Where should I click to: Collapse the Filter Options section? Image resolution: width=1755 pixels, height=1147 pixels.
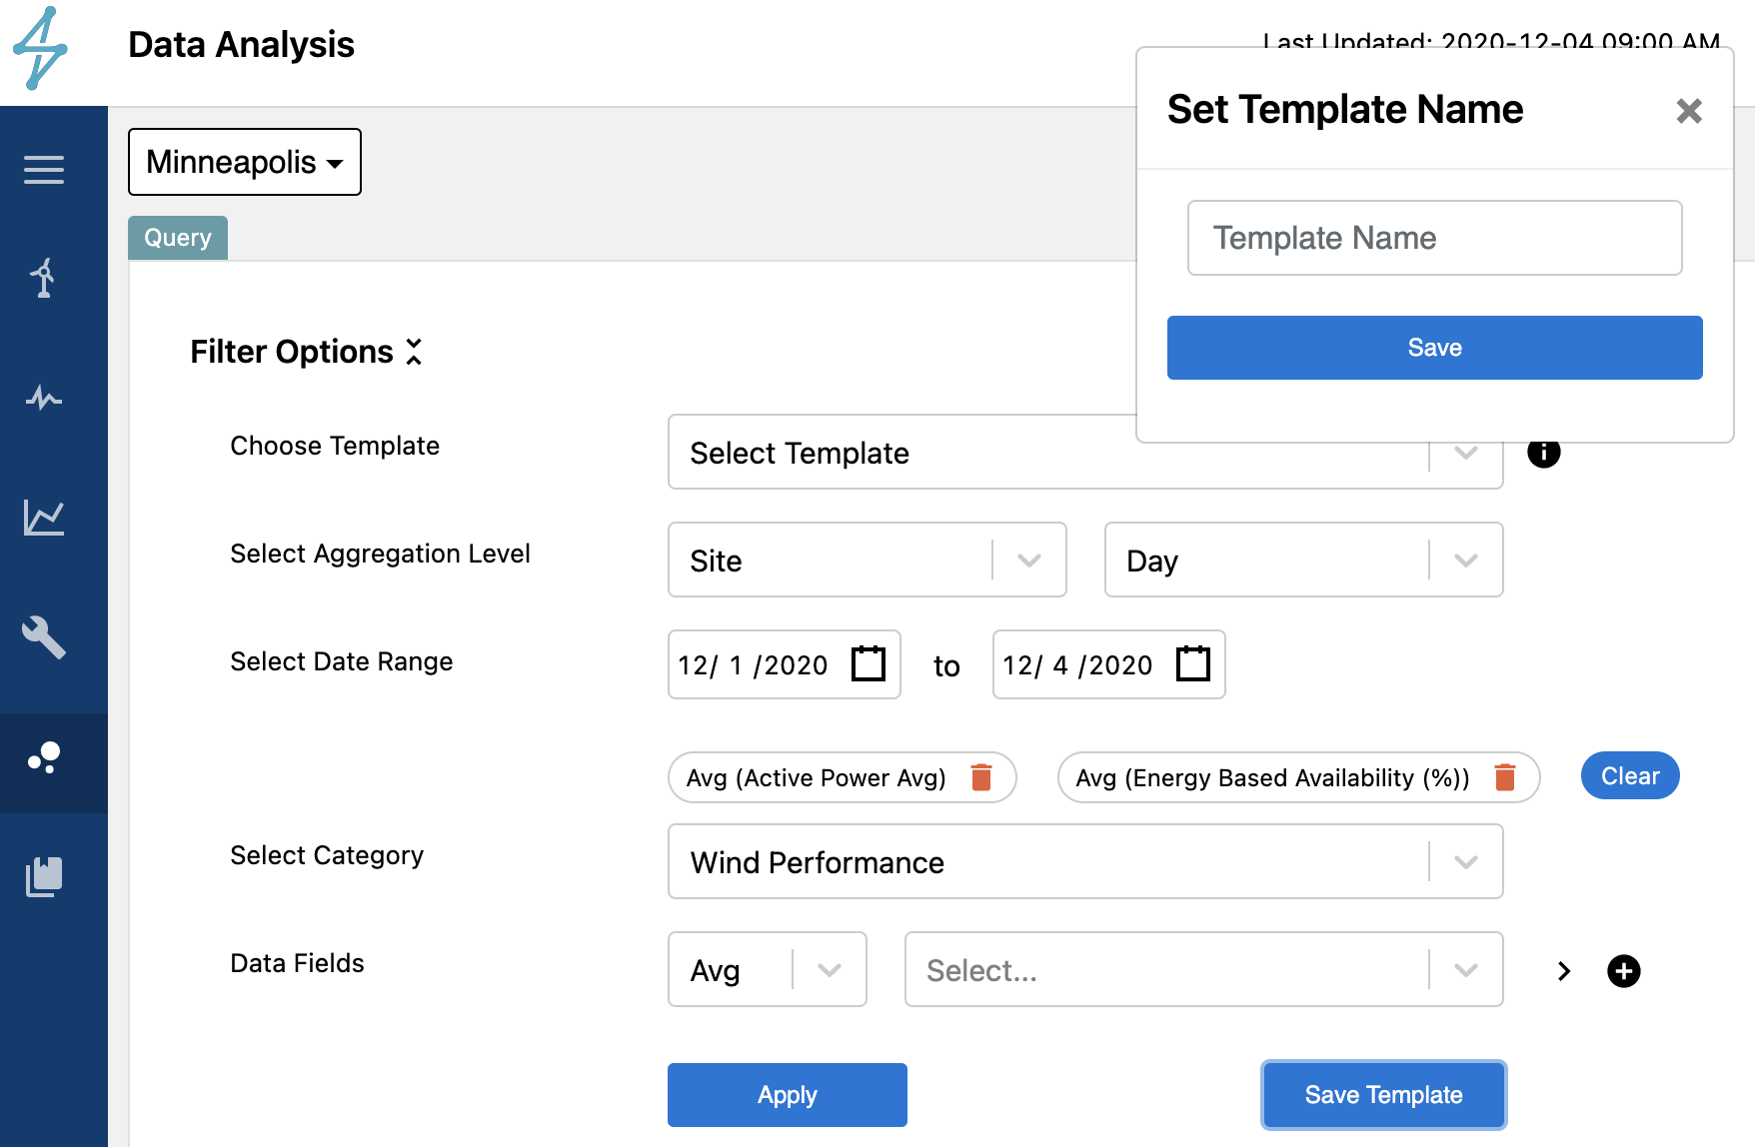[x=414, y=352]
